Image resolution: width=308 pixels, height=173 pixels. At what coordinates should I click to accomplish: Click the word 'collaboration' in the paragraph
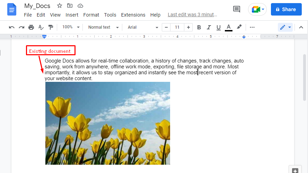click(x=134, y=61)
